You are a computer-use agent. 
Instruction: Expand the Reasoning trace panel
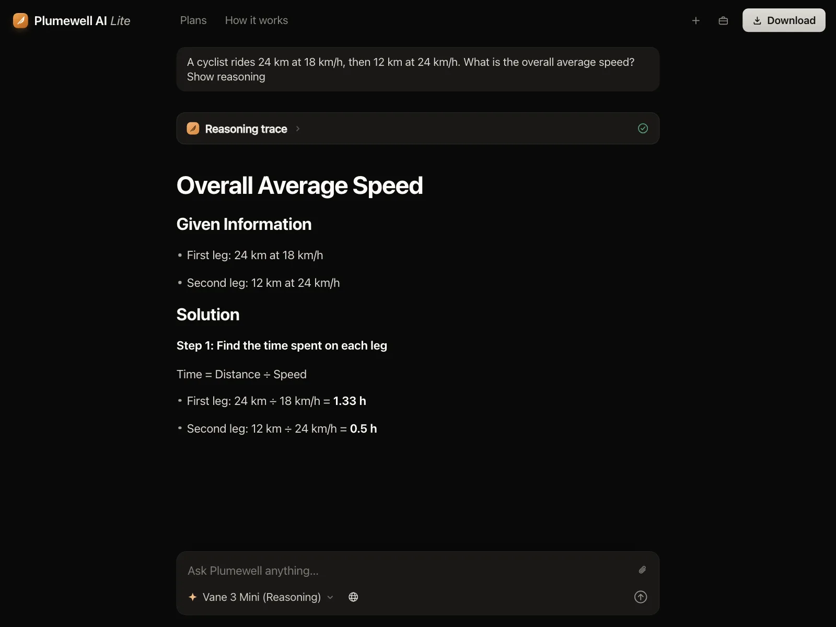pyautogui.click(x=418, y=129)
